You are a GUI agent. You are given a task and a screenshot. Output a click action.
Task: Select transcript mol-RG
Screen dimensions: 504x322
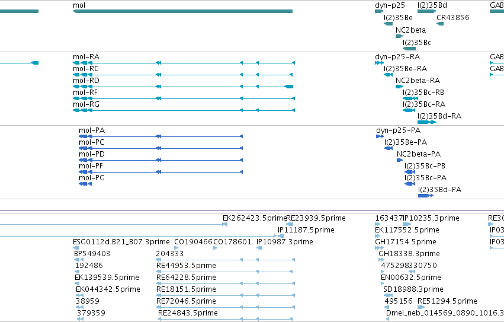pos(184,110)
